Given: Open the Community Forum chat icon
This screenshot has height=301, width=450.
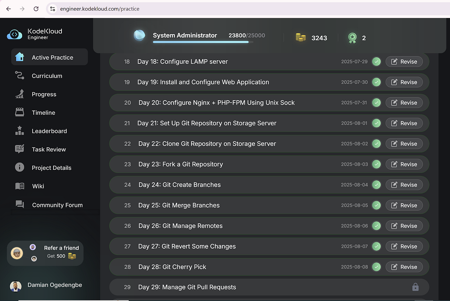Looking at the screenshot, I should tap(19, 205).
